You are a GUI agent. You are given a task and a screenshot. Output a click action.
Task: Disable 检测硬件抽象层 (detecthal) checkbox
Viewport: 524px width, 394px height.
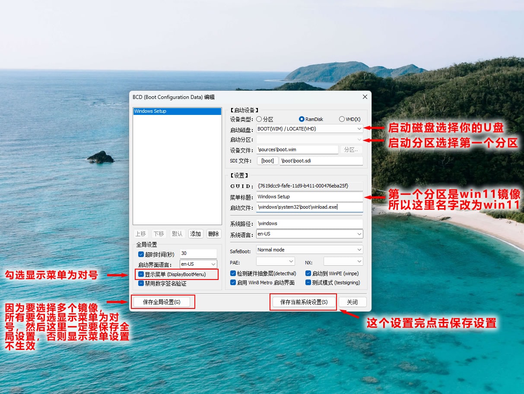pyautogui.click(x=233, y=273)
